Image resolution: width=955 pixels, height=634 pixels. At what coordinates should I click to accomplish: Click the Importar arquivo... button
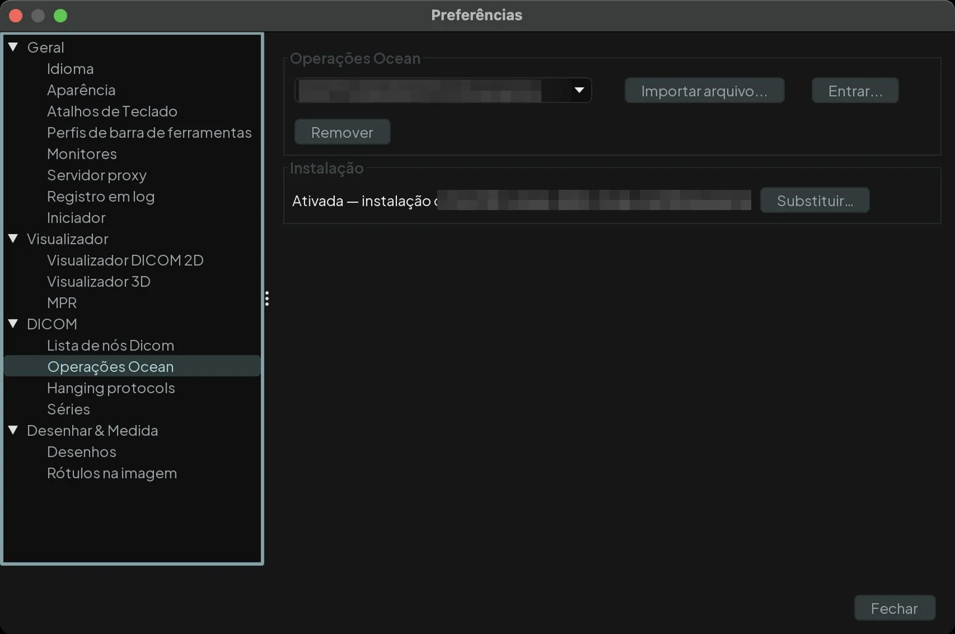[704, 91]
